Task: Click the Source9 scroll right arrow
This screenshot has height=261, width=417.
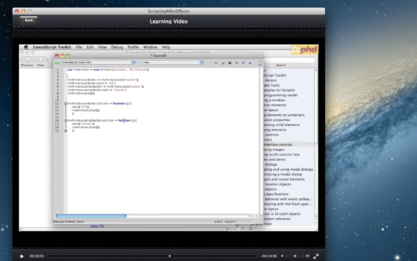Action: click(x=256, y=216)
